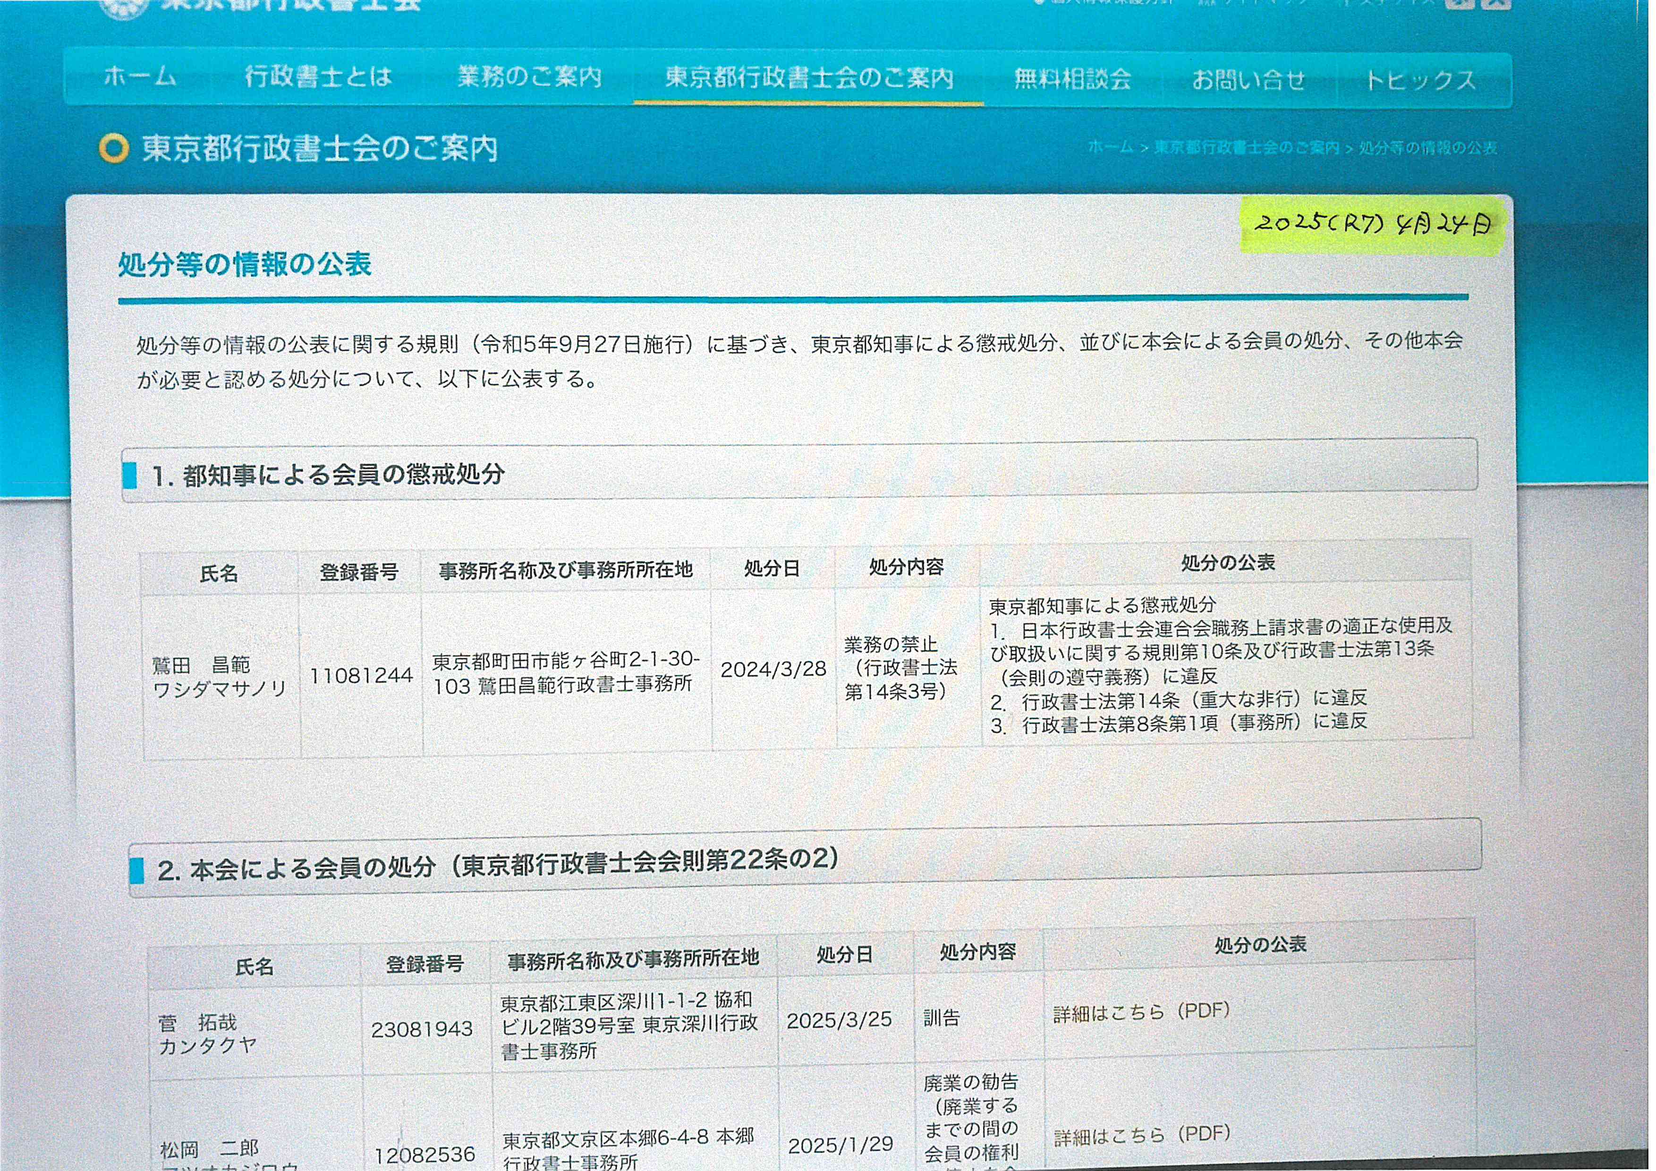Click the orange circle icon beside the page title
This screenshot has height=1171, width=1656.
click(113, 149)
